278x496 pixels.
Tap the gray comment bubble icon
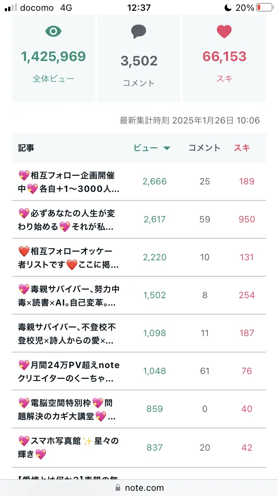(139, 32)
